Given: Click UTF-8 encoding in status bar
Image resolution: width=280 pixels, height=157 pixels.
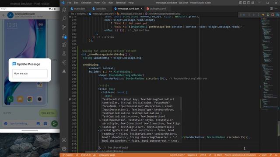Looking at the screenshot, I should coord(203,155).
